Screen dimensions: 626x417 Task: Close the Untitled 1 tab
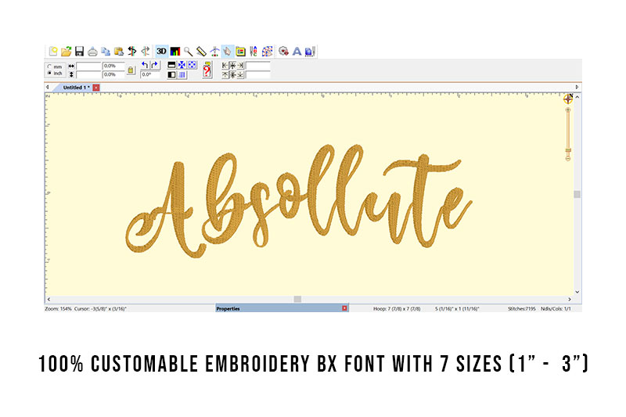(x=96, y=88)
